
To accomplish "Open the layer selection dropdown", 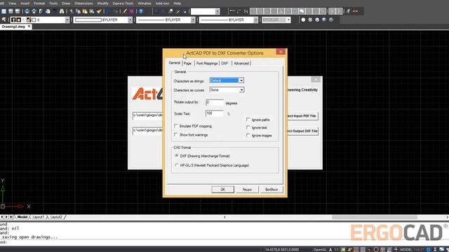I will point(67,20).
